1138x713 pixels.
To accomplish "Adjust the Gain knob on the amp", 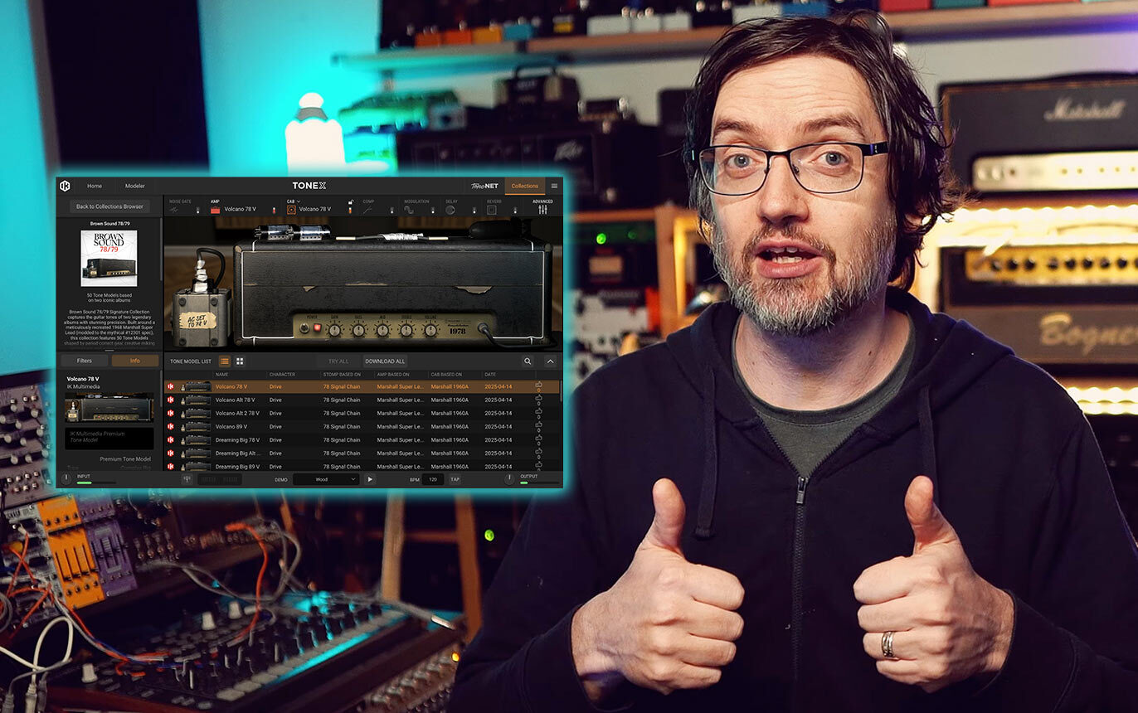I will [x=334, y=330].
